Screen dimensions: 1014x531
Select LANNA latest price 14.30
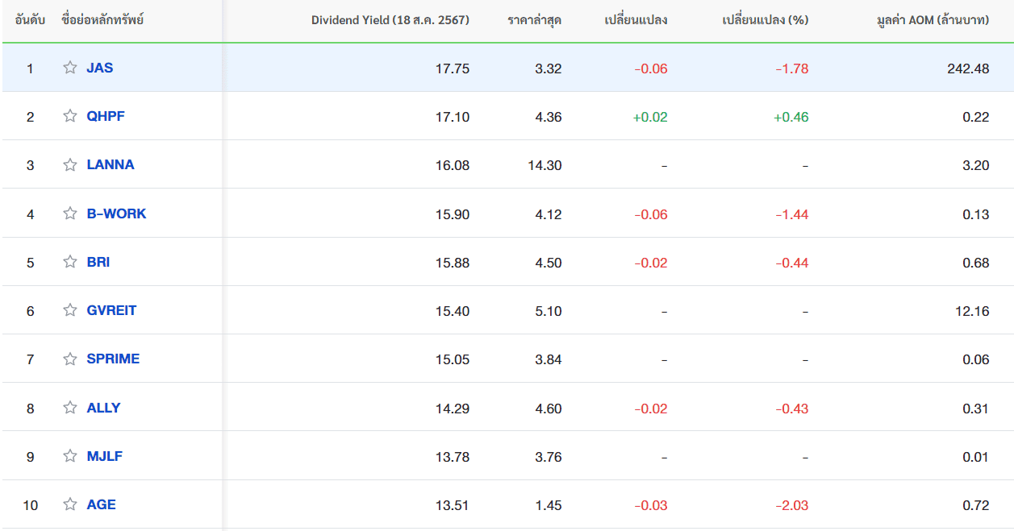pos(545,165)
